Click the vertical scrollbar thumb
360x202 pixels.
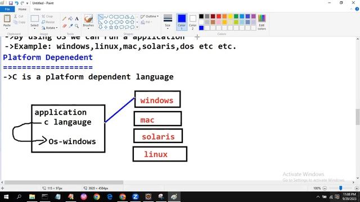coord(358,117)
